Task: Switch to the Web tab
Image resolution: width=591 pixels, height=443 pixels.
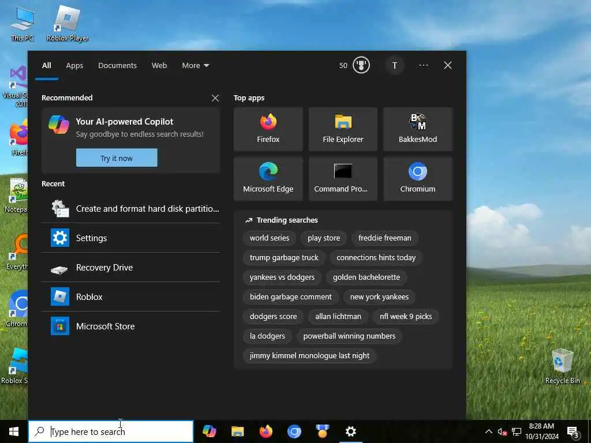Action: pyautogui.click(x=159, y=66)
